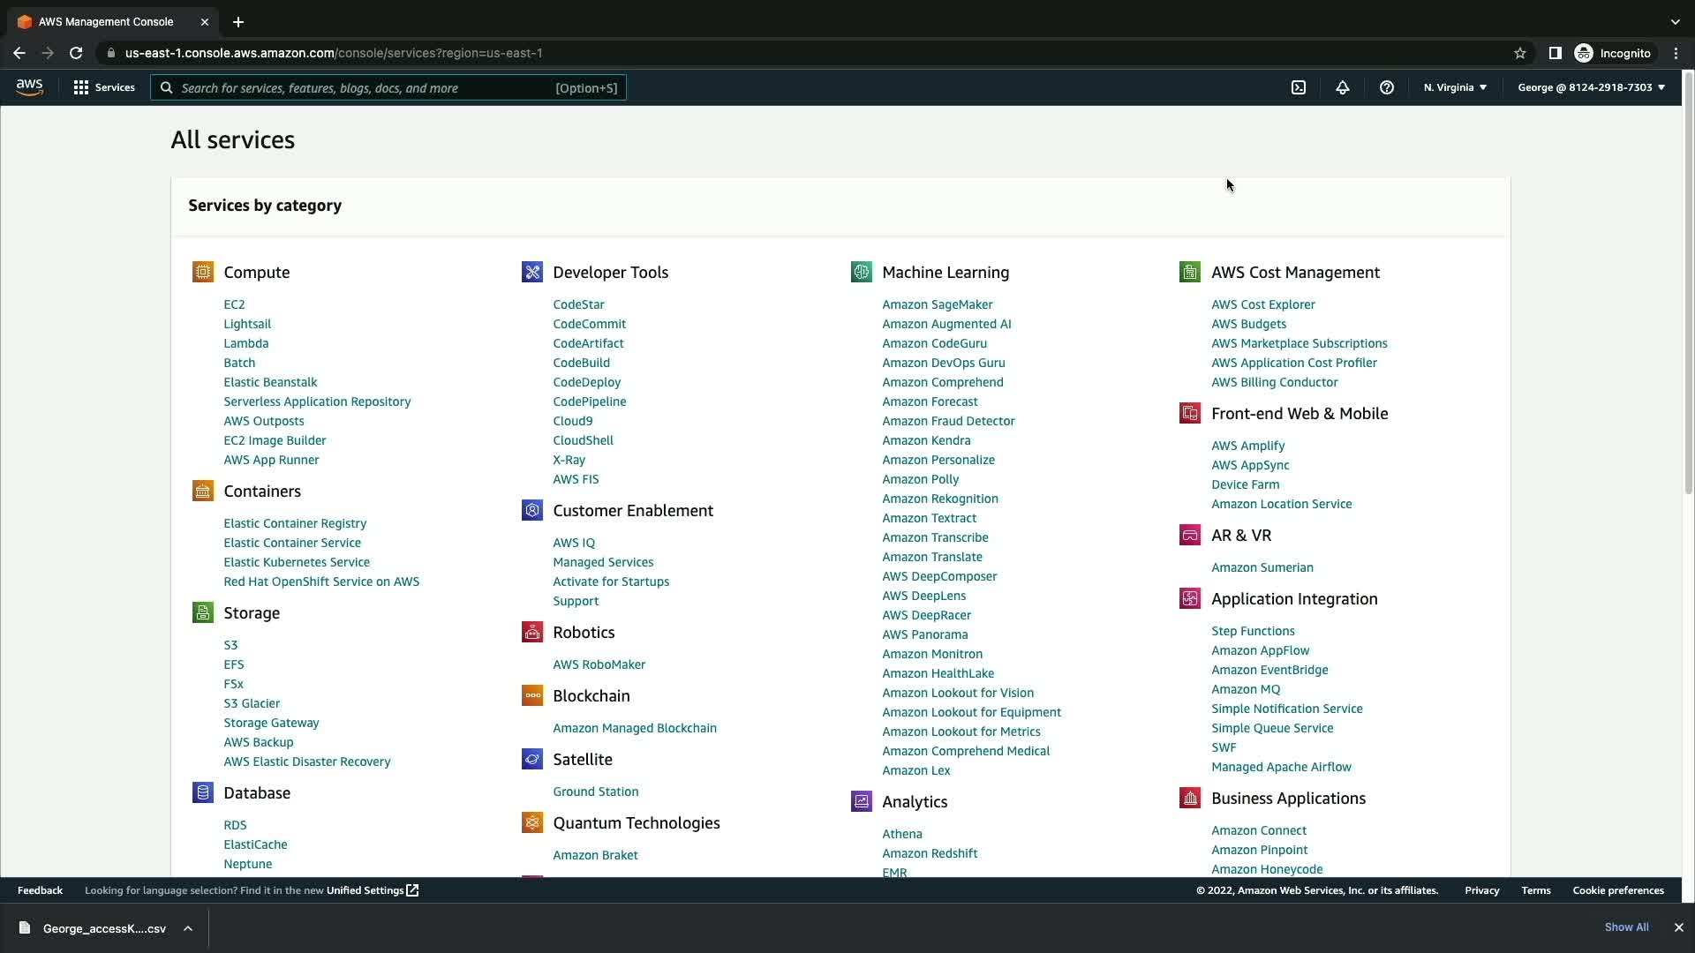
Task: Bookmark page with the star icon
Action: [1519, 53]
